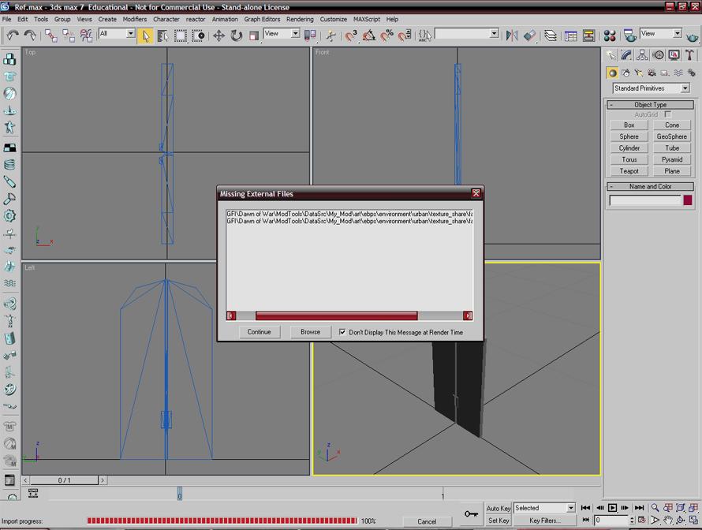Activate the Rotate tool in the toolbar

pyautogui.click(x=236, y=35)
